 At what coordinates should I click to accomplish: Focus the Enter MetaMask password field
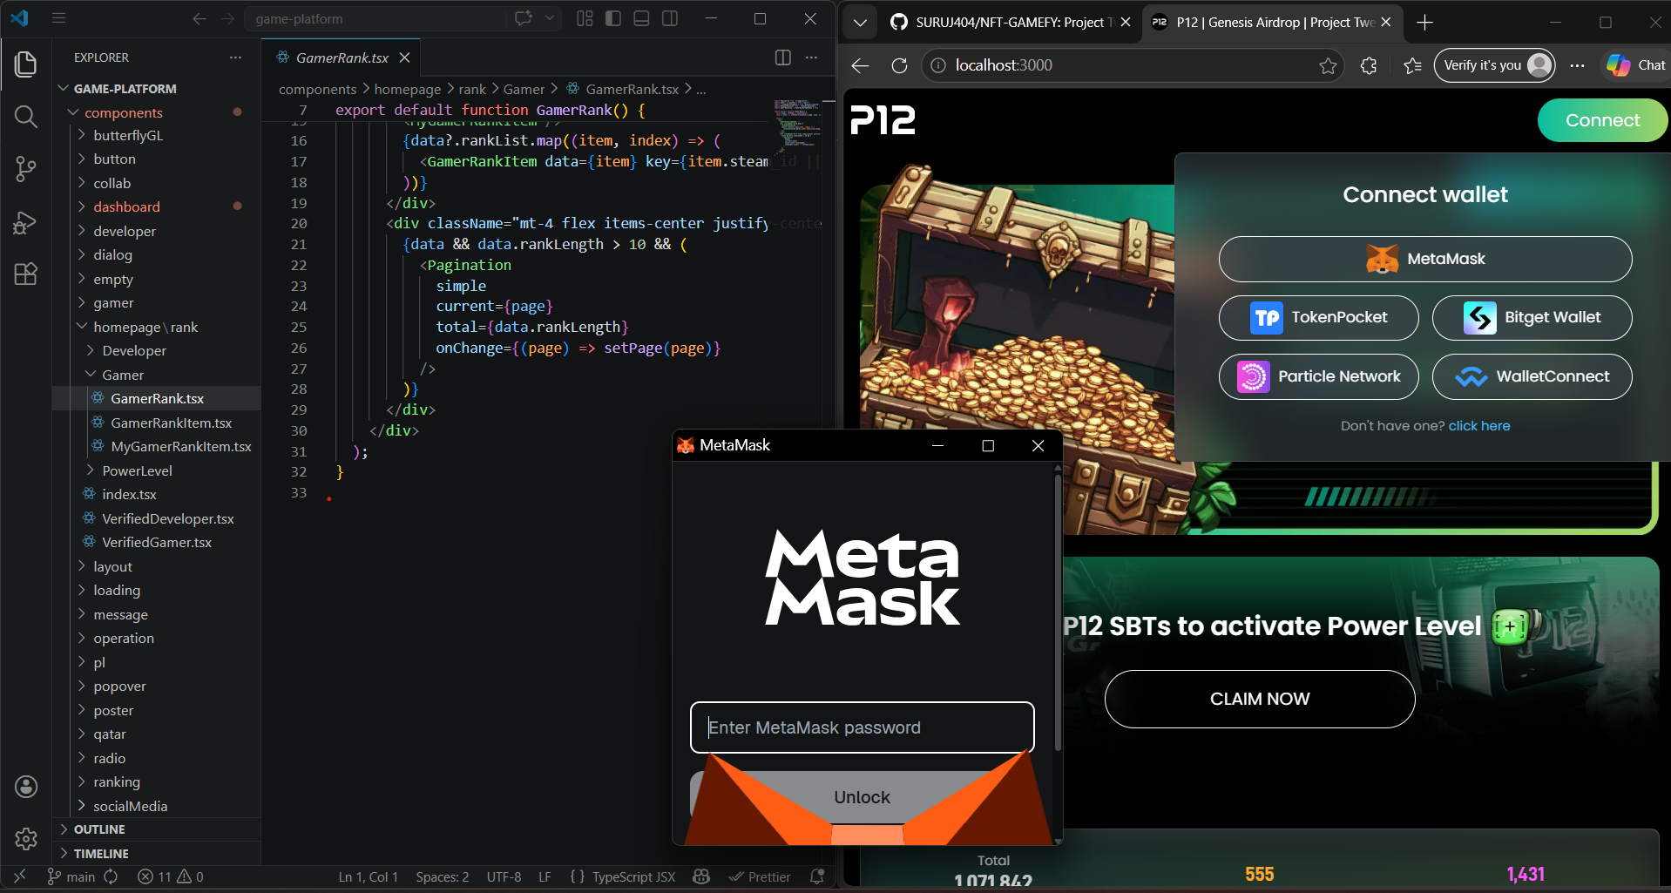click(x=863, y=727)
